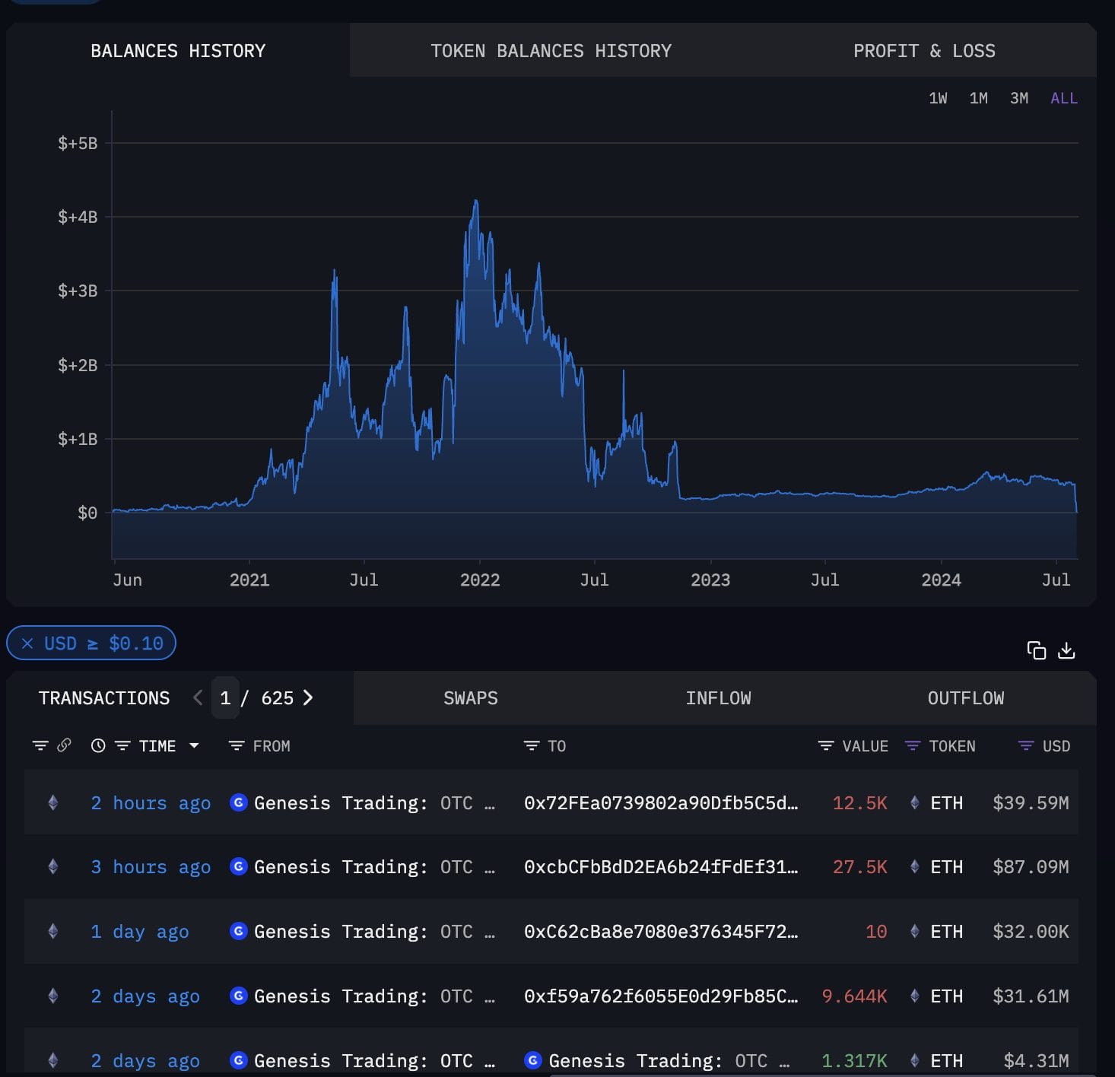This screenshot has height=1077, width=1115.
Task: Click the link icon in the table header
Action: coord(64,745)
